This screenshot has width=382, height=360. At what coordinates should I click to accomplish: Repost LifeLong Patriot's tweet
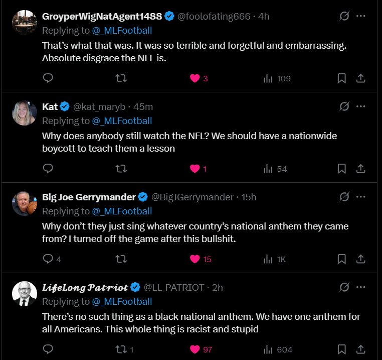tap(121, 349)
